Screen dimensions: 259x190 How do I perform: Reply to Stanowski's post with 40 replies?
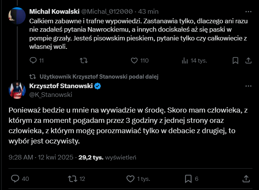[x=15, y=179]
